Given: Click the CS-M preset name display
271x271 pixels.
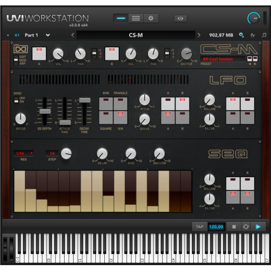Looking at the screenshot, I should pyautogui.click(x=136, y=35).
